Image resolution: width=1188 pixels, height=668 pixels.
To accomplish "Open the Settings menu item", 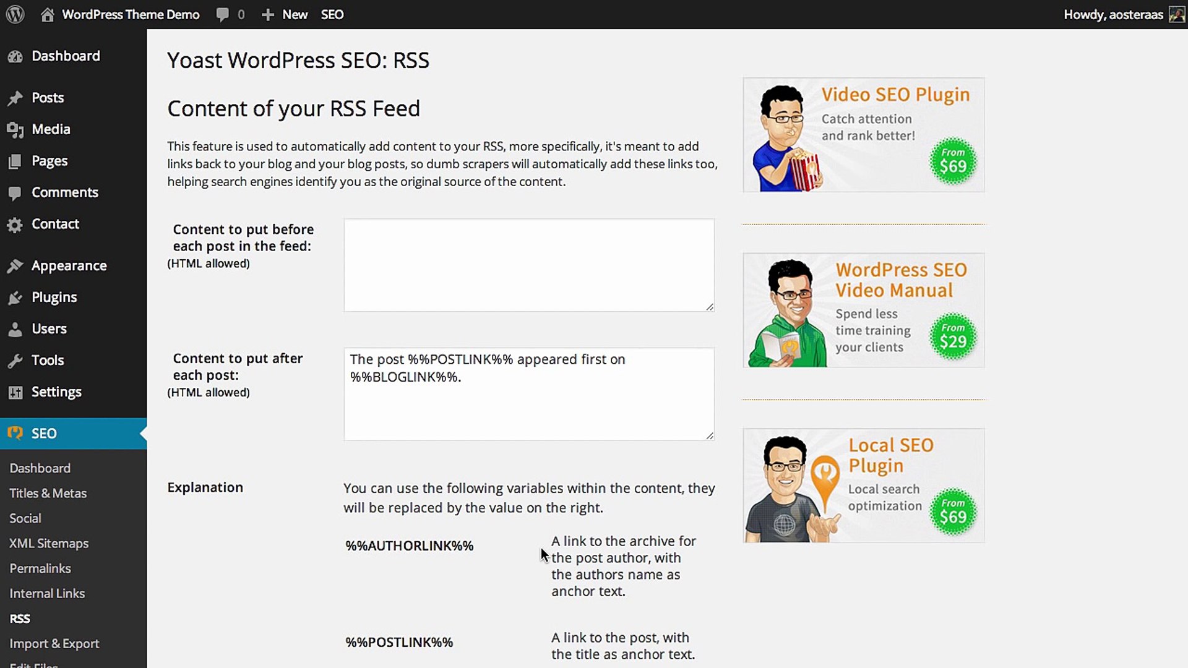I will [x=56, y=392].
